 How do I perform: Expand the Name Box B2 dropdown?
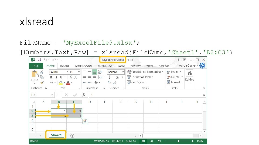point(52,95)
